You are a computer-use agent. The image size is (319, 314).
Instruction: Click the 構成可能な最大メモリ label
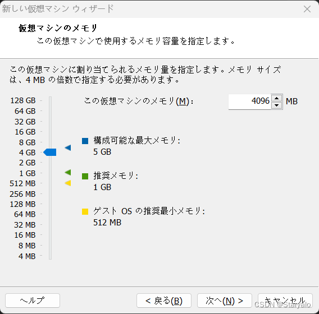pyautogui.click(x=137, y=141)
